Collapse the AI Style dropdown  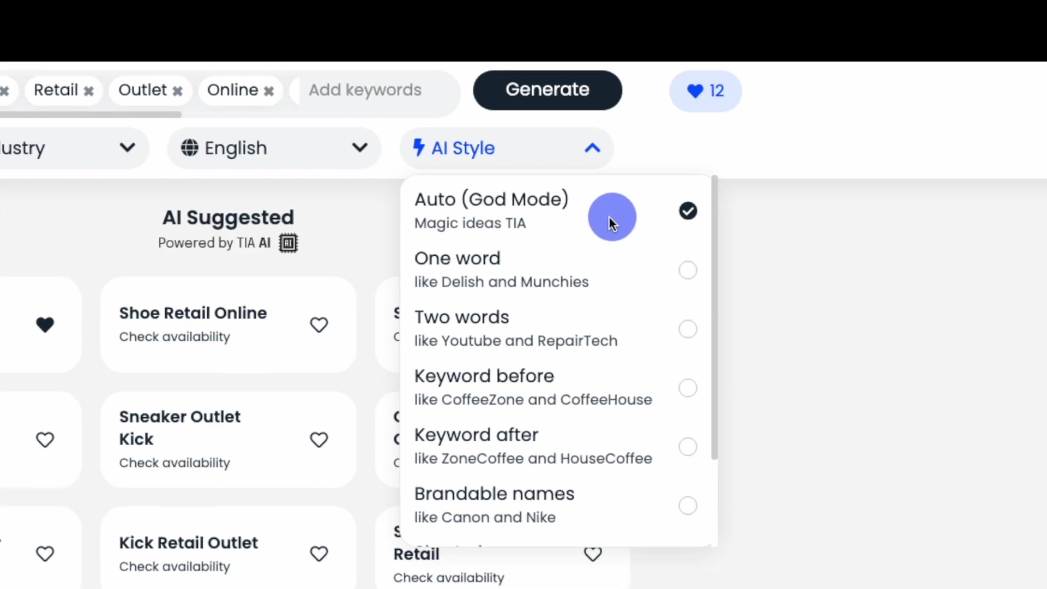[592, 148]
